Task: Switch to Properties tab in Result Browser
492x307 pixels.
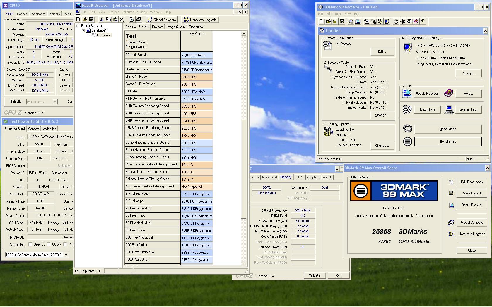Action: (196, 27)
